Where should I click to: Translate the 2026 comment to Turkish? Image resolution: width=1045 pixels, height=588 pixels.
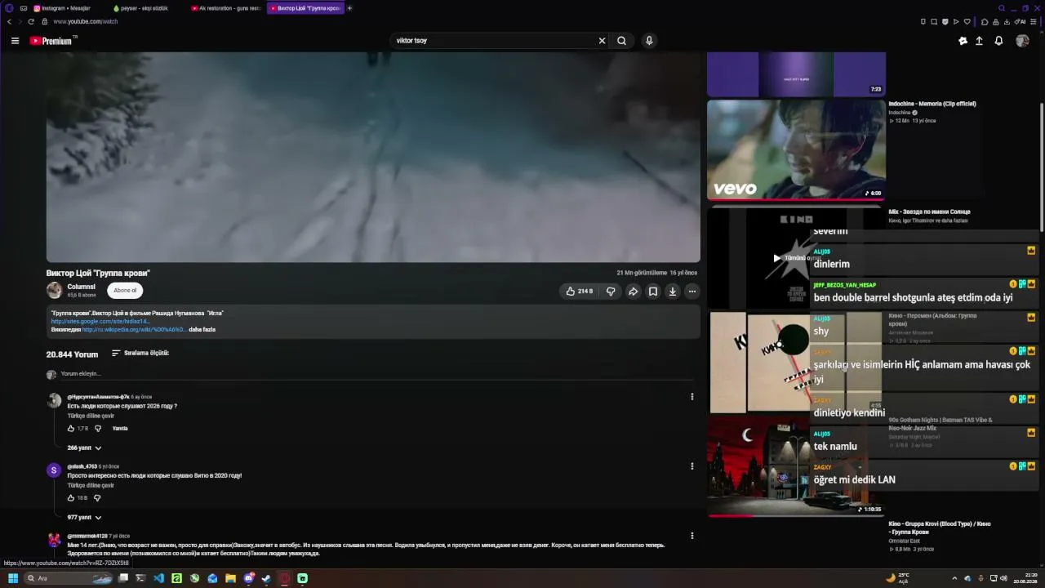pos(91,416)
